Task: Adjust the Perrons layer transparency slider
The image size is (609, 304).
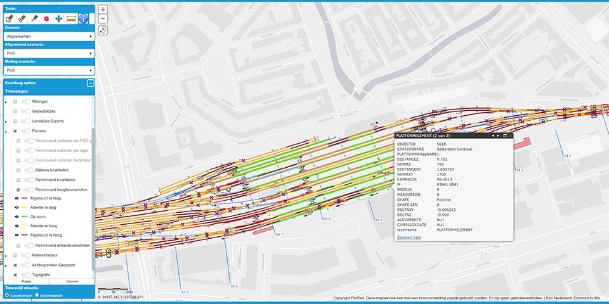Action: click(x=25, y=131)
